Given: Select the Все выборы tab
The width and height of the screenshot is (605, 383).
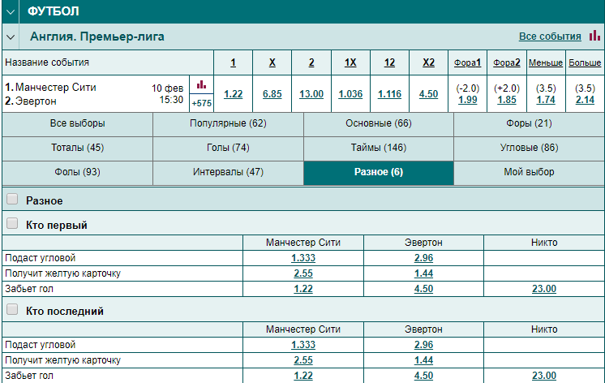Looking at the screenshot, I should (78, 123).
